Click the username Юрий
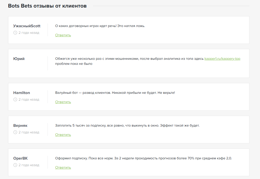260x179 pixels. [19, 59]
